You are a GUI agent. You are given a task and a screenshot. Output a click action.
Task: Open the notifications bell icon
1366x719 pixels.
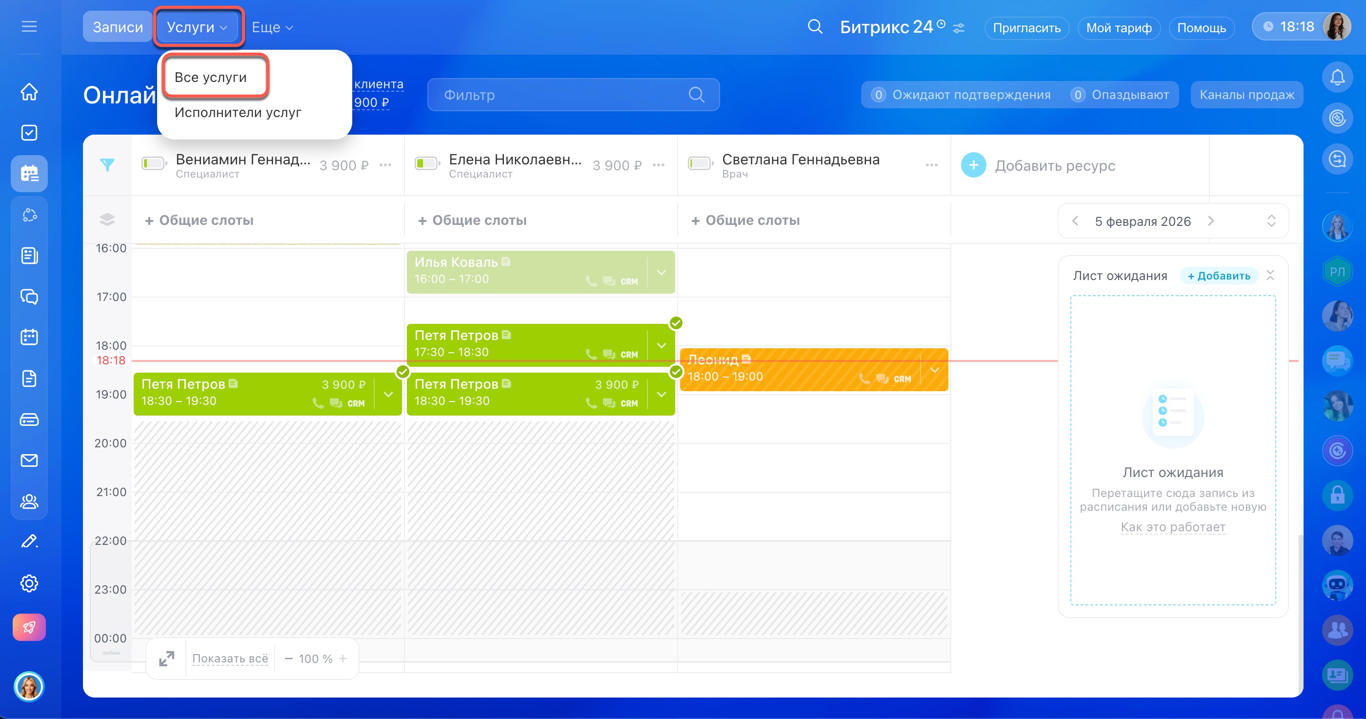(1337, 78)
